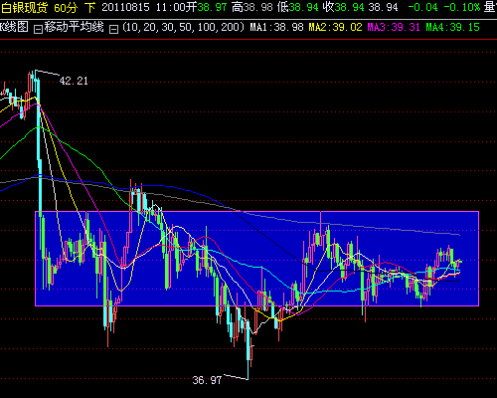This screenshot has height=398, width=497.
Task: Click the 下 indicator in header
Action: 89,7
